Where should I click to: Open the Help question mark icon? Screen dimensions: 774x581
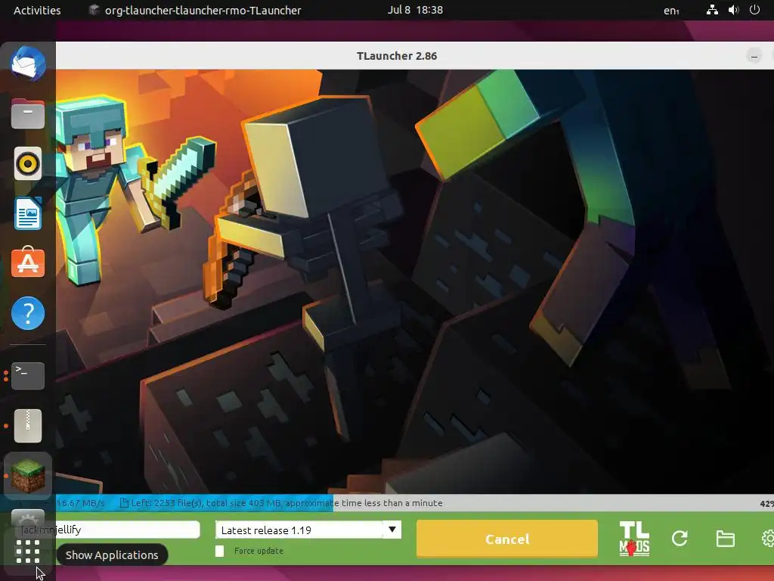[x=28, y=313]
